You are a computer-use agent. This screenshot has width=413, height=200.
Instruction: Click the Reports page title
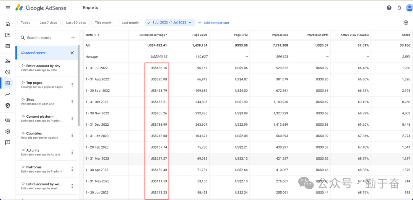90,8
